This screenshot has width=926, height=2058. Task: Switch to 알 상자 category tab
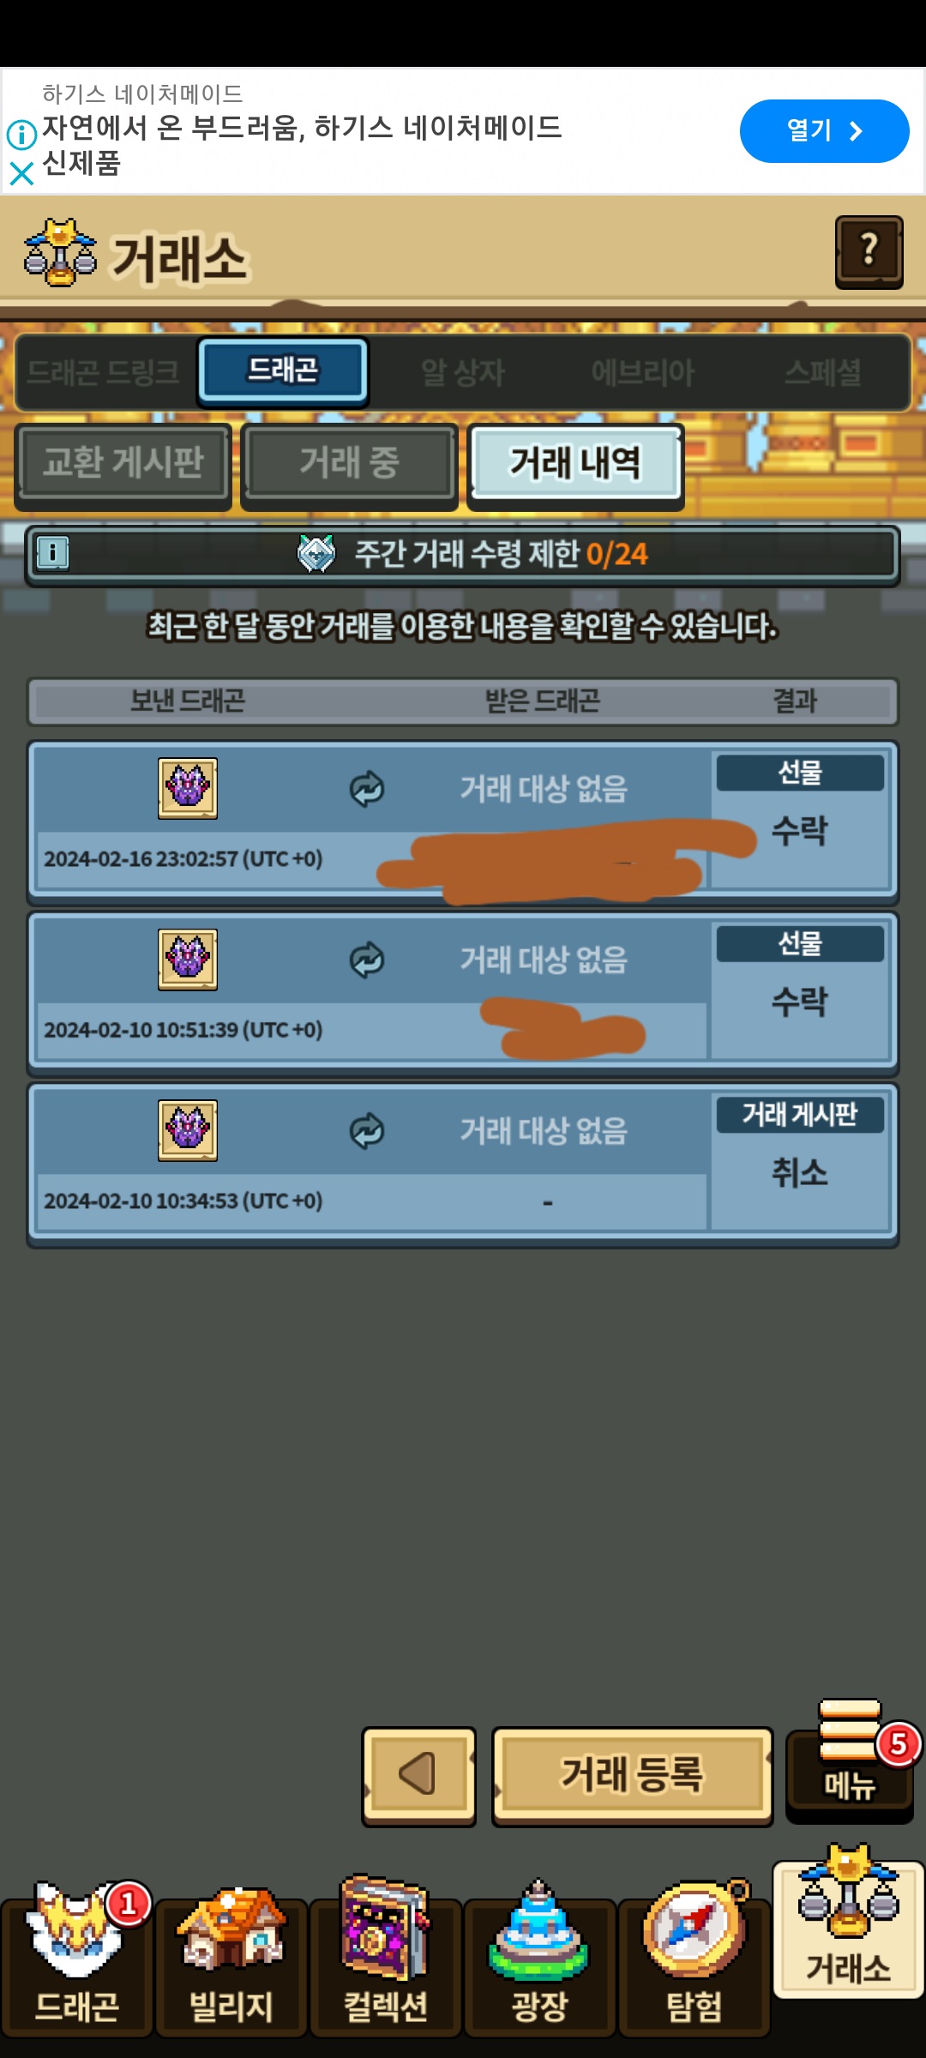[x=463, y=372]
